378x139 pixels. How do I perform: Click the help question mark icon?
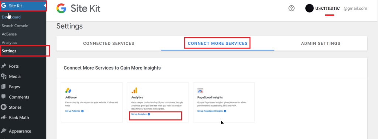[292, 9]
